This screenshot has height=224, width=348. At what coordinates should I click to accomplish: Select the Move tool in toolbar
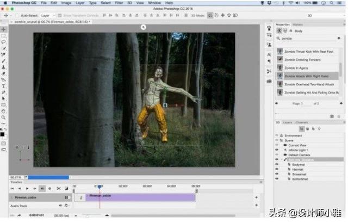click(x=4, y=29)
